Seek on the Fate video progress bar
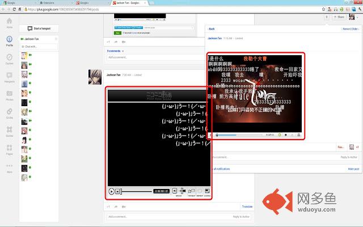Image resolution: width=363 pixels, height=227 pixels. pyautogui.click(x=239, y=135)
